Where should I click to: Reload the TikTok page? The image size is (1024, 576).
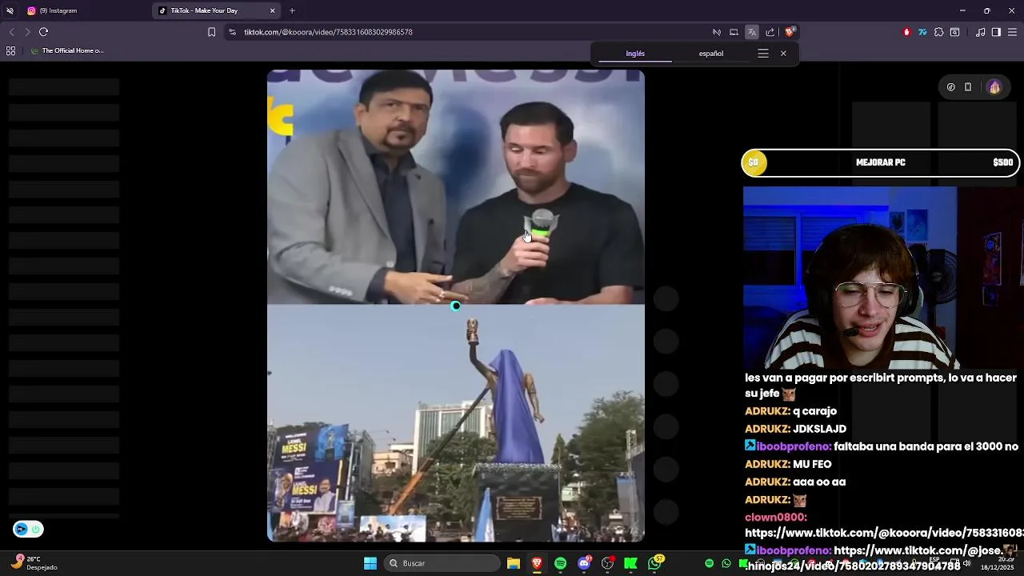[43, 32]
